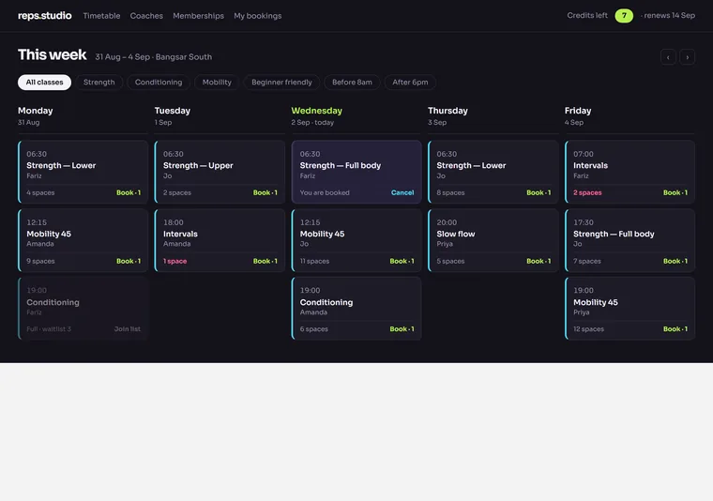Join waitlist for Monday 19:00 Conditioning
This screenshot has width=713, height=501.
pyautogui.click(x=128, y=329)
